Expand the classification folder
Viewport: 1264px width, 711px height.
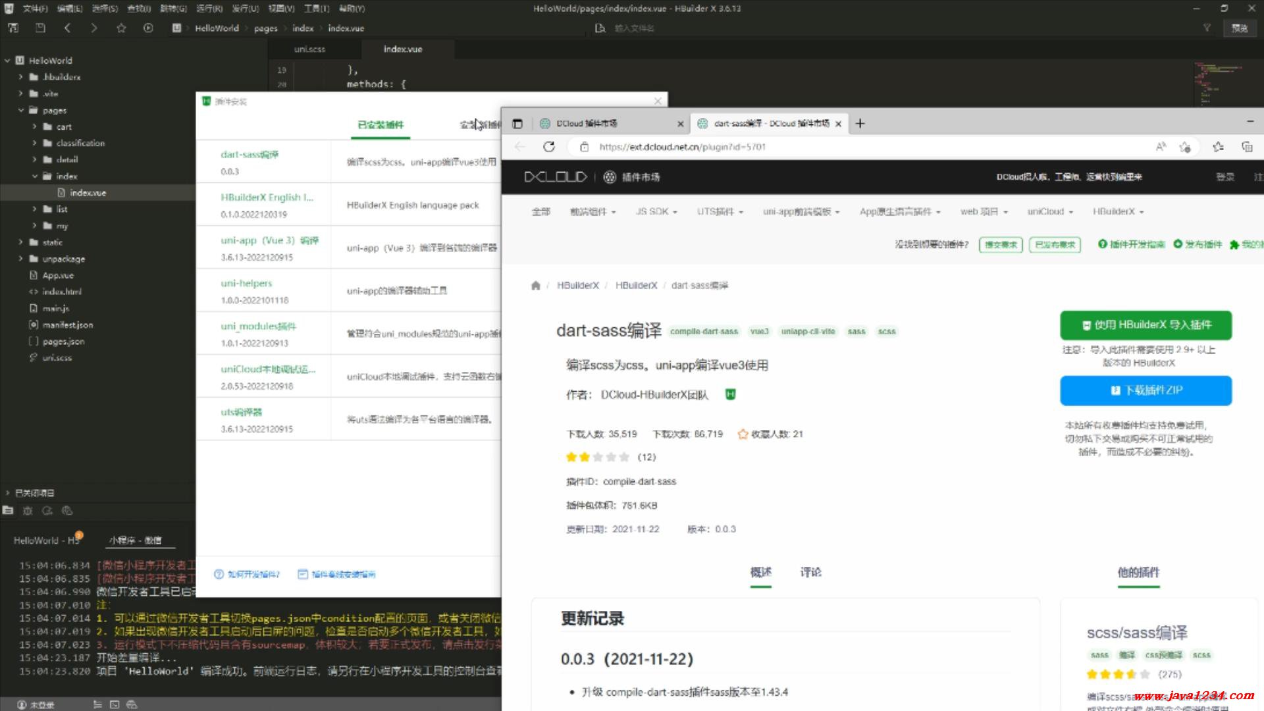pyautogui.click(x=34, y=143)
